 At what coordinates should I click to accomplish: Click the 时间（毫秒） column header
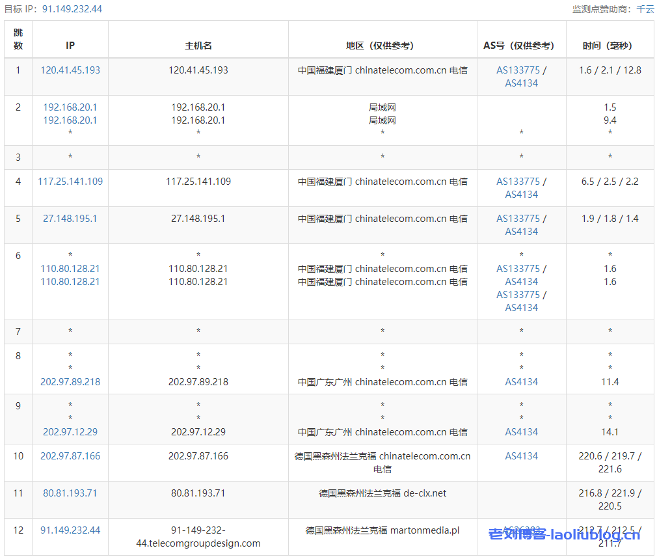click(610, 46)
